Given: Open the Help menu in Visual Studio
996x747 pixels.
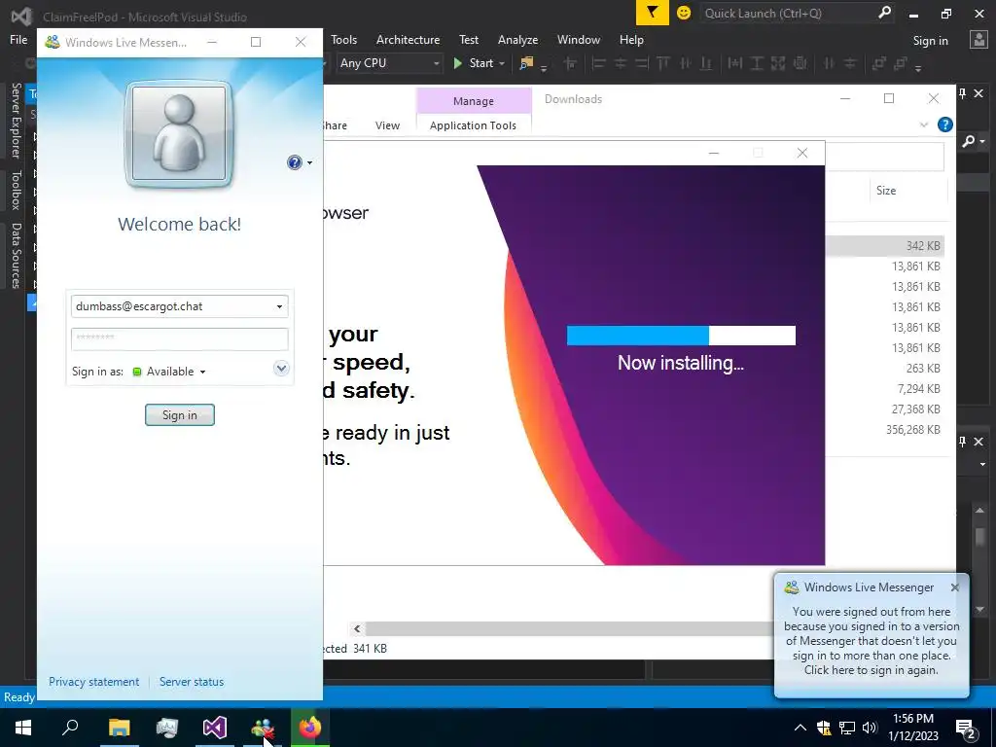Looking at the screenshot, I should click(631, 39).
